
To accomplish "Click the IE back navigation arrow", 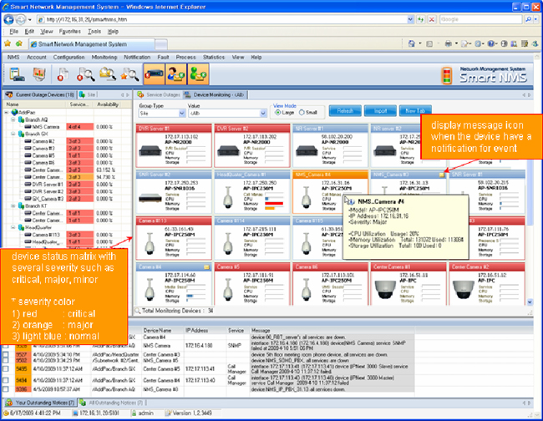I will tap(10, 18).
